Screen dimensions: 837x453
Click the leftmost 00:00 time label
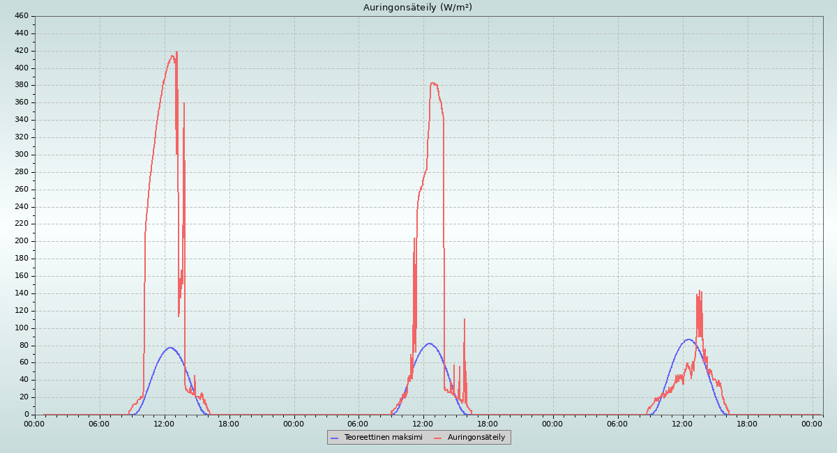[35, 424]
